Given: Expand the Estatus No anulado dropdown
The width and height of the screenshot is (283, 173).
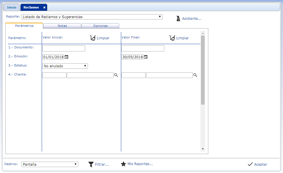Looking at the screenshot, I should click(65, 66).
